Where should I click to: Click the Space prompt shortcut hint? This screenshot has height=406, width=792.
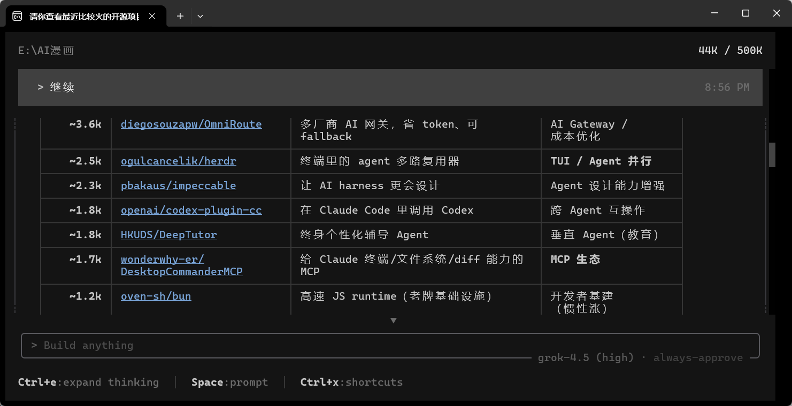tap(230, 382)
